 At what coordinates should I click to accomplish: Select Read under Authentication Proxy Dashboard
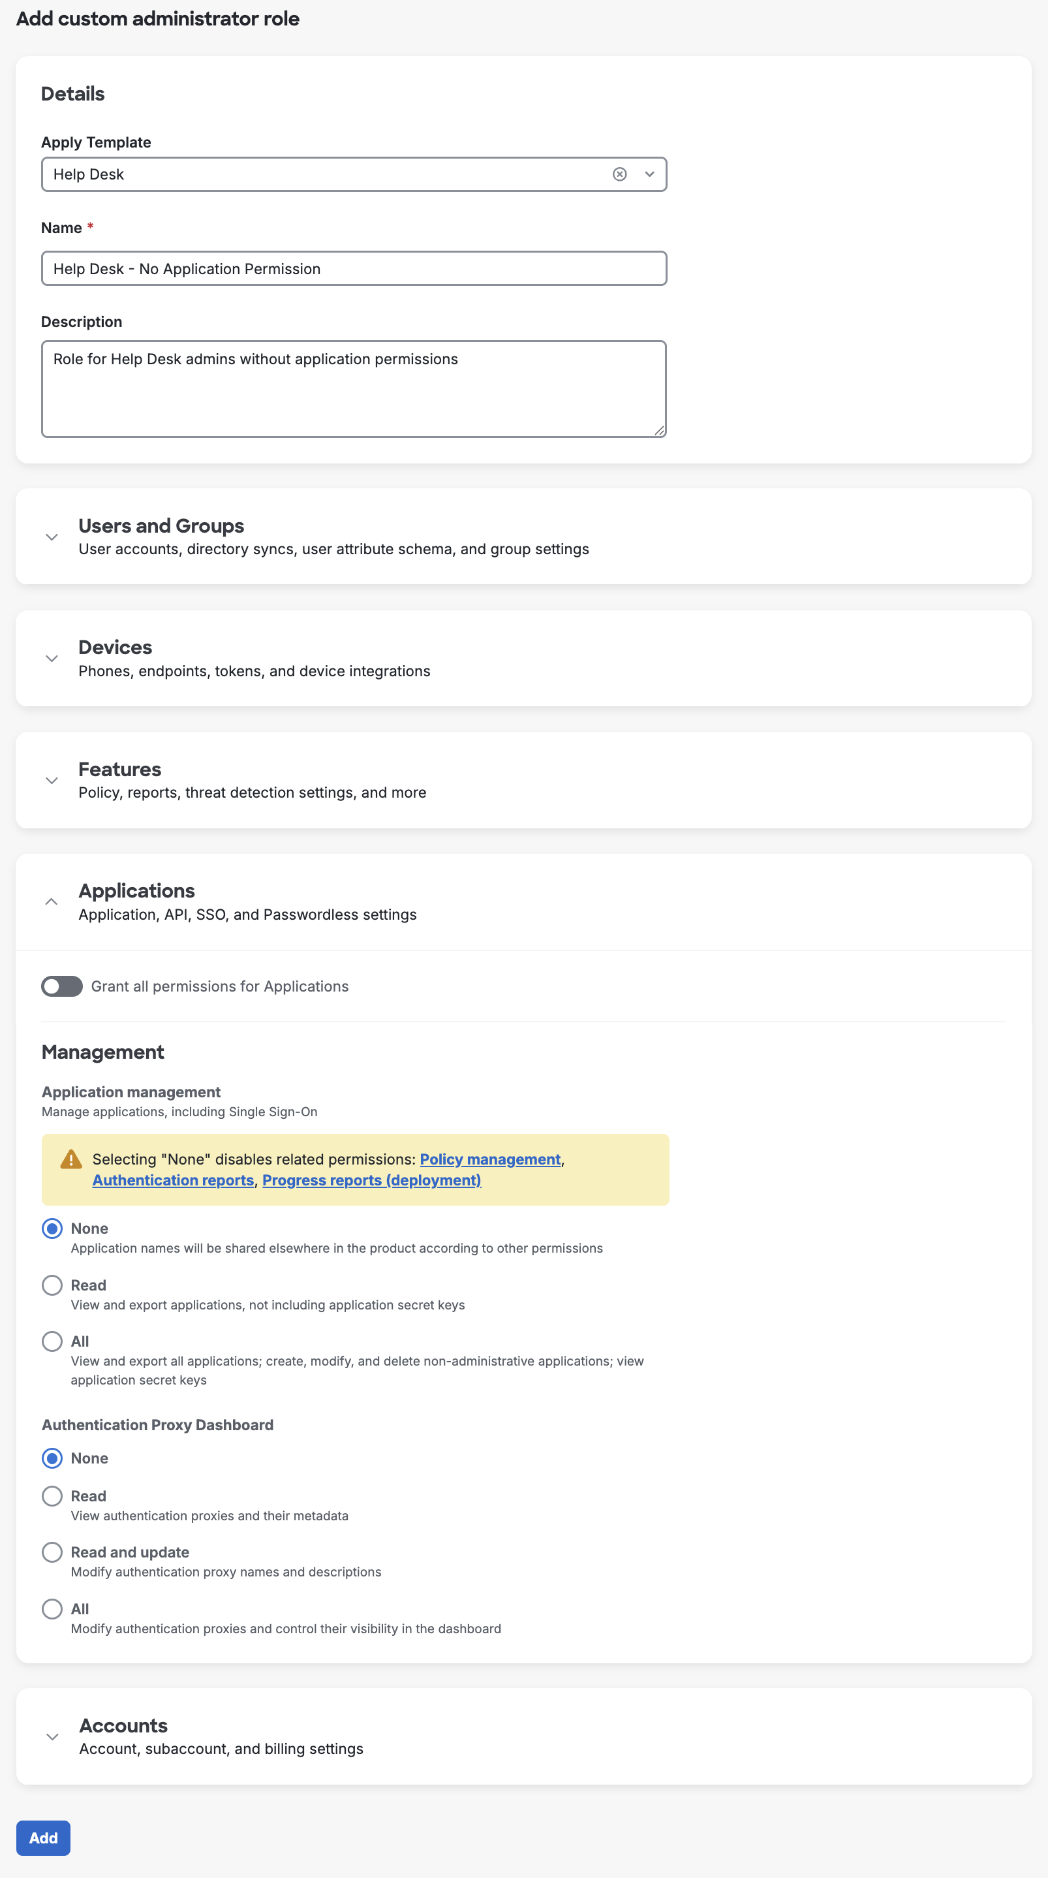point(52,1497)
